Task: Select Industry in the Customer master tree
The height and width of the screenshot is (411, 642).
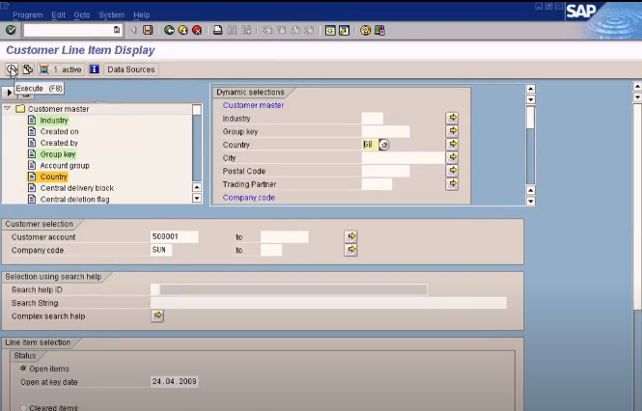Action: [x=54, y=121]
